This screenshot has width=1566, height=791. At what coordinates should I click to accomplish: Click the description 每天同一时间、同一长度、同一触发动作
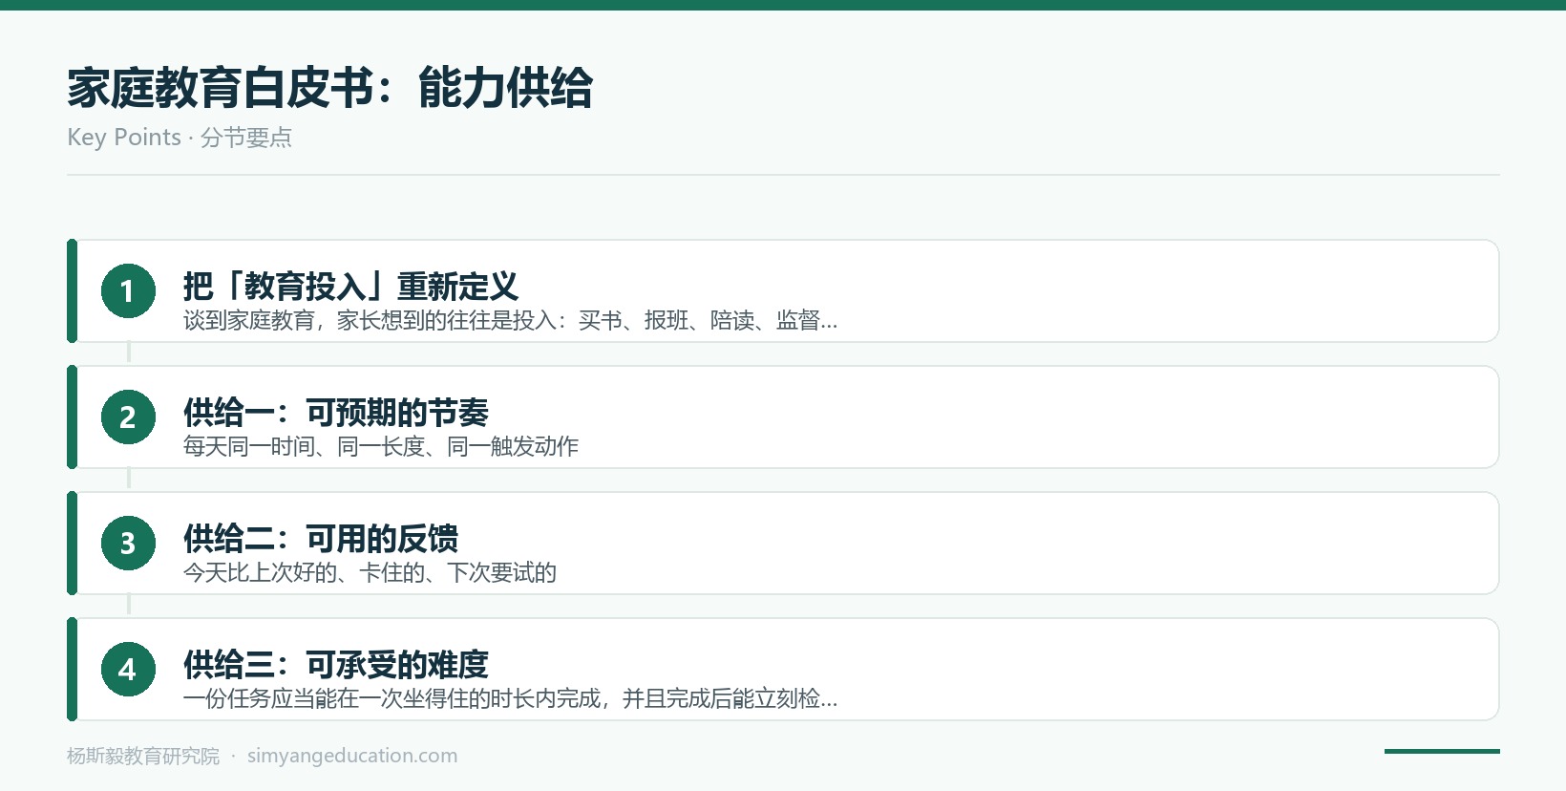381,446
